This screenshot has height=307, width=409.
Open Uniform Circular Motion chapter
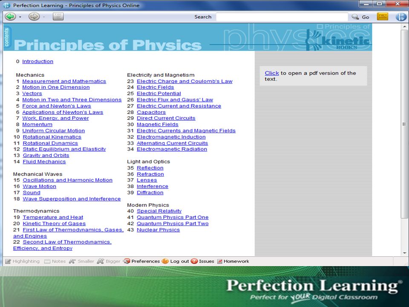coord(54,131)
